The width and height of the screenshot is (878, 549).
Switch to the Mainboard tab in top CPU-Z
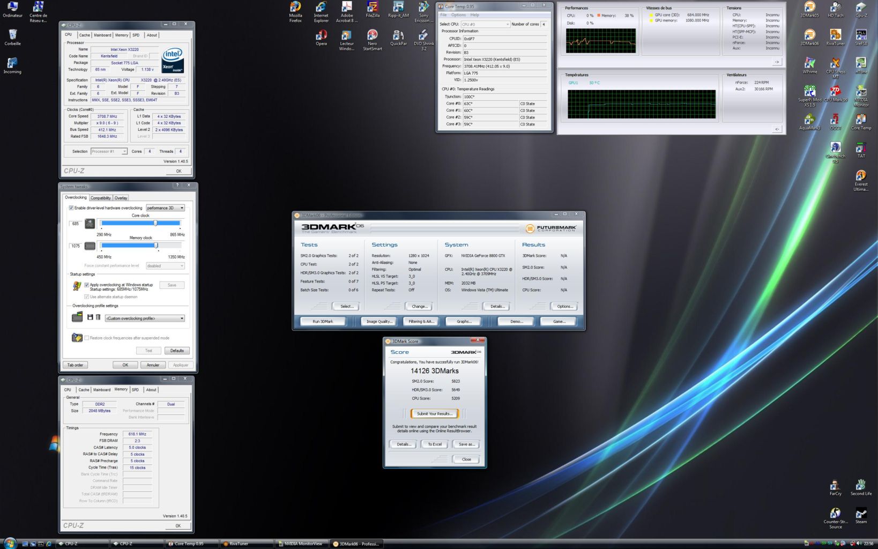(102, 35)
